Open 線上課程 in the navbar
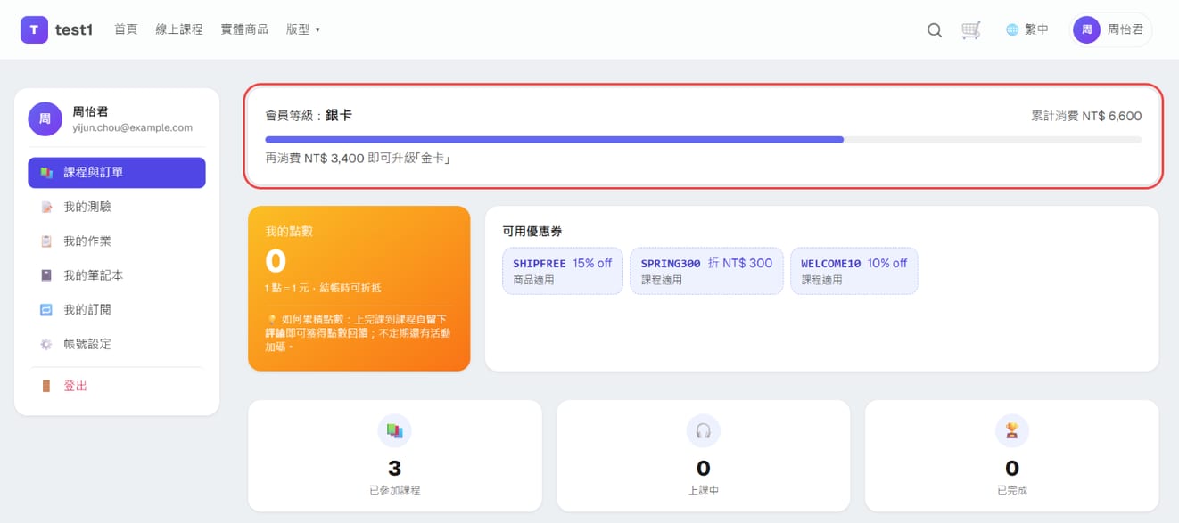 click(179, 29)
